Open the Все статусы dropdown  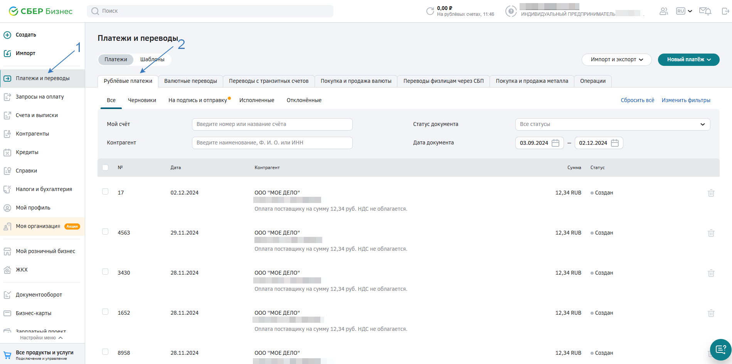point(613,124)
